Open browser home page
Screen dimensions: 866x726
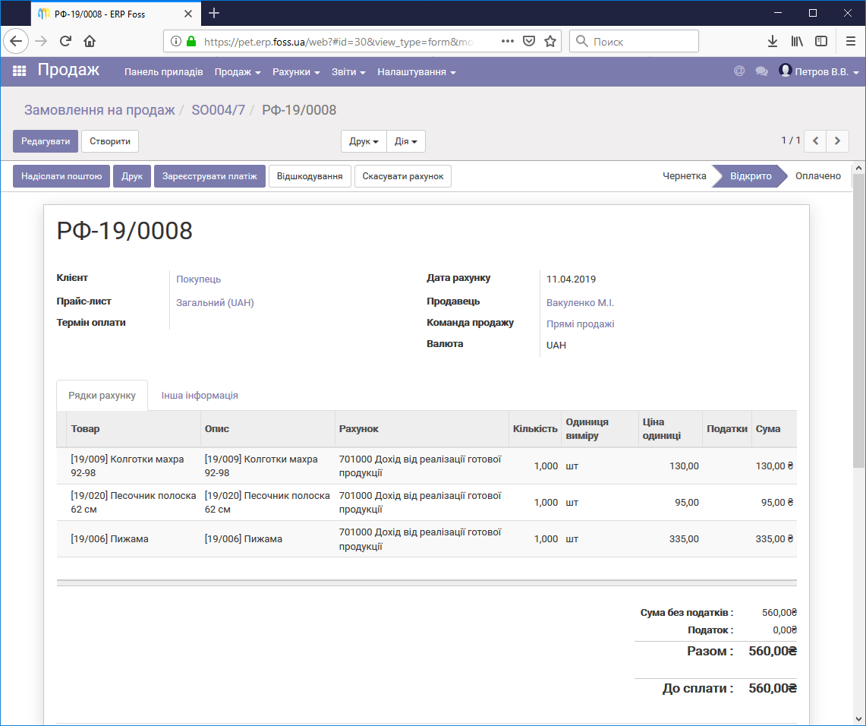[x=90, y=41]
